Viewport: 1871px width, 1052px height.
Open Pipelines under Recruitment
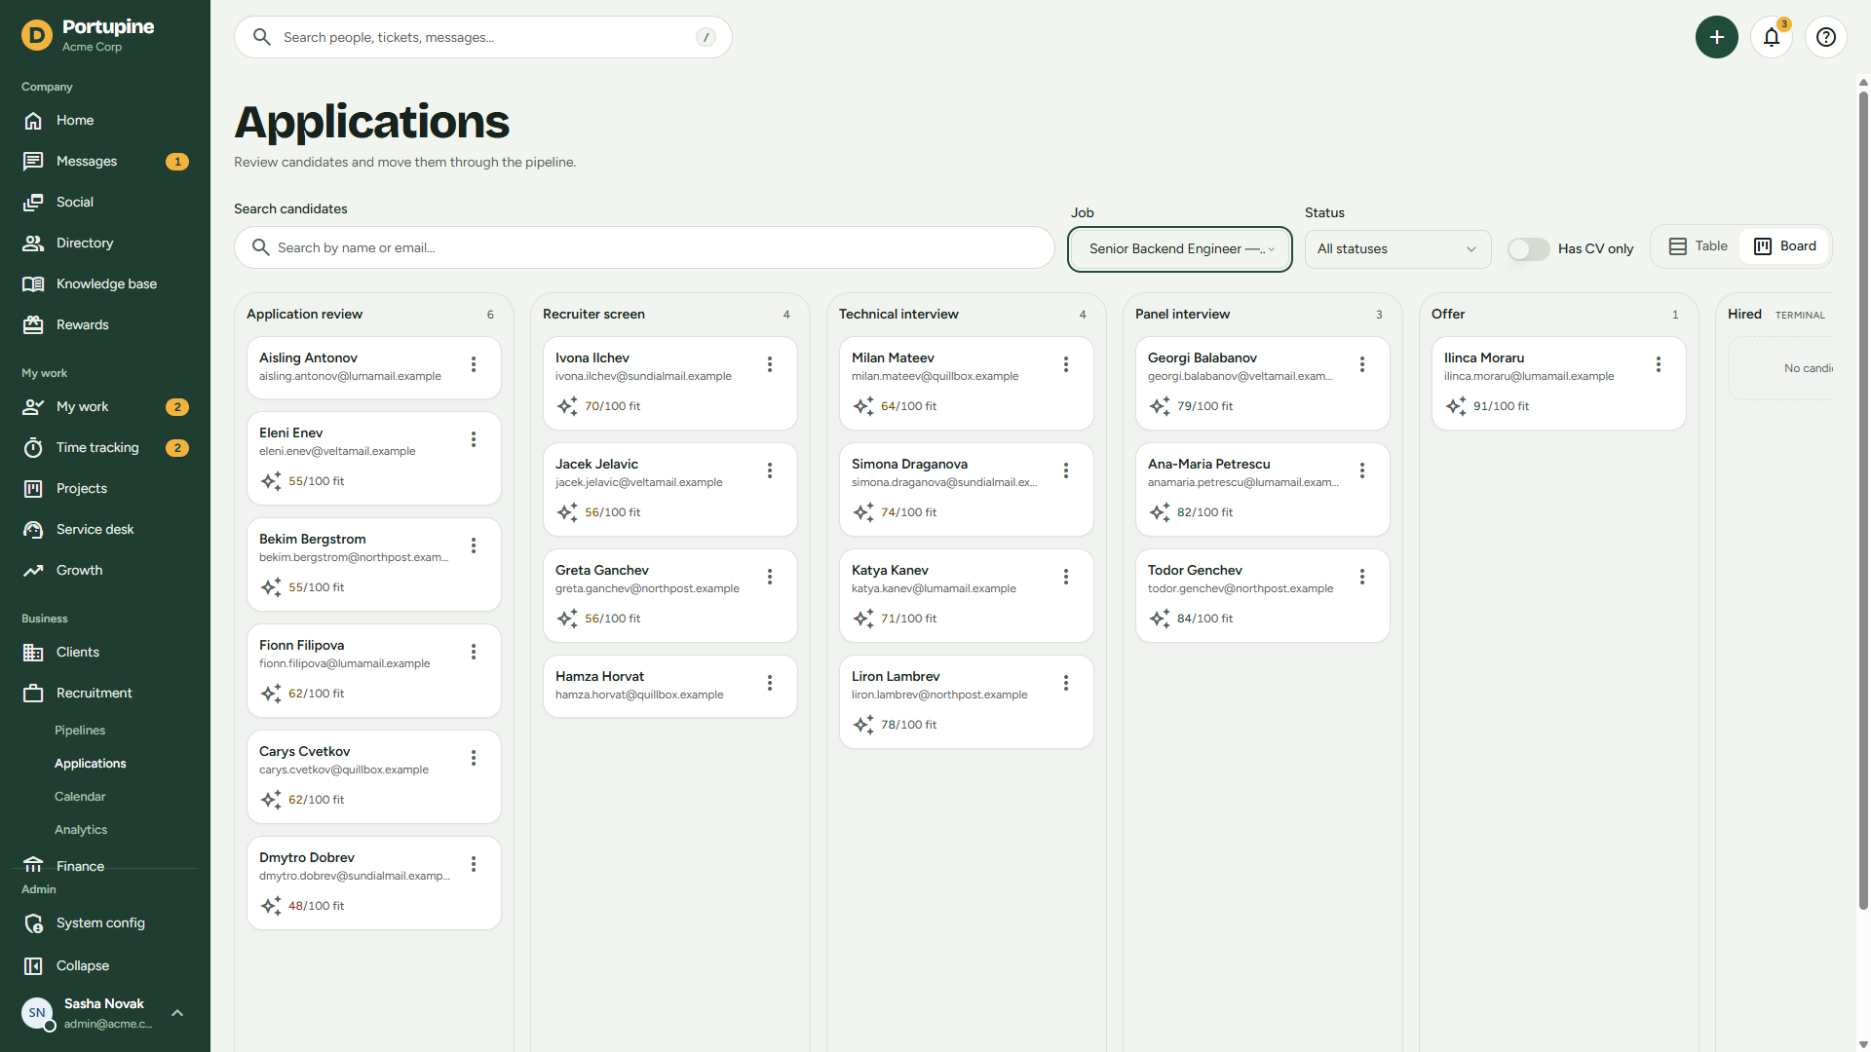[80, 730]
